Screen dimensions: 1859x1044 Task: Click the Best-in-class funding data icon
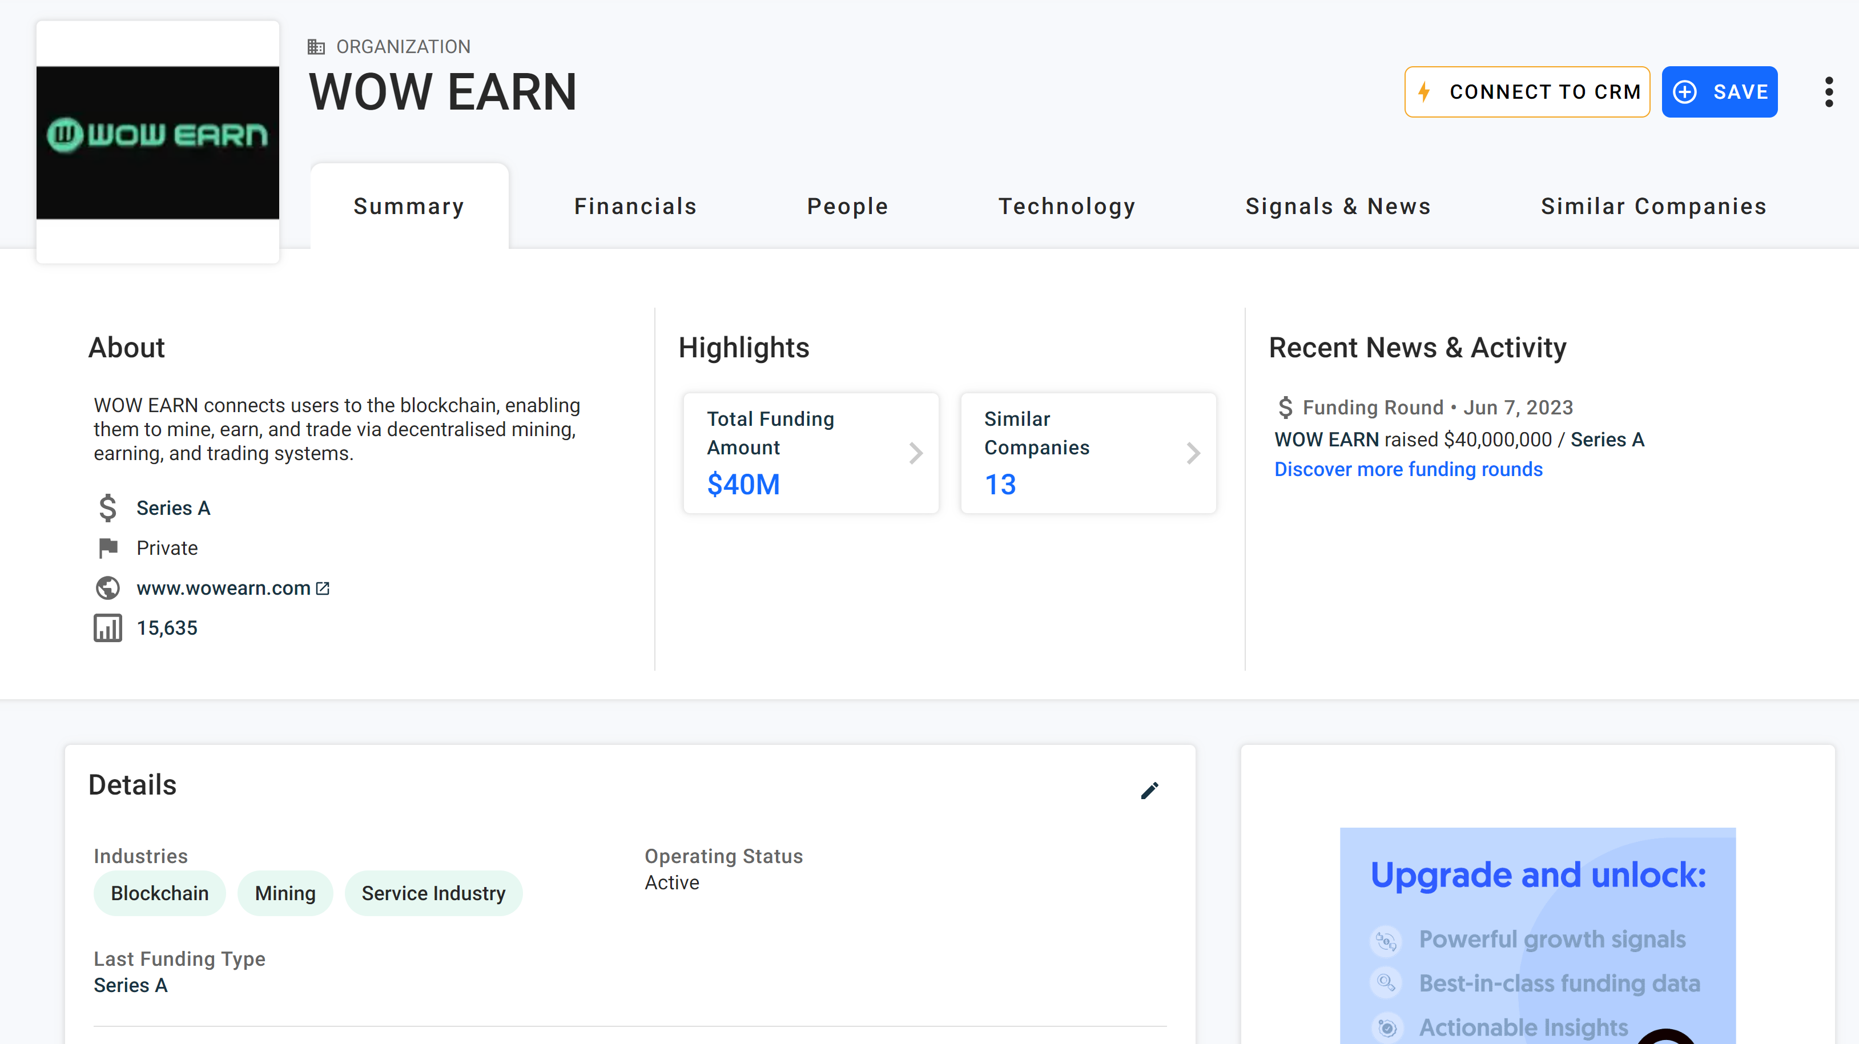1386,983
